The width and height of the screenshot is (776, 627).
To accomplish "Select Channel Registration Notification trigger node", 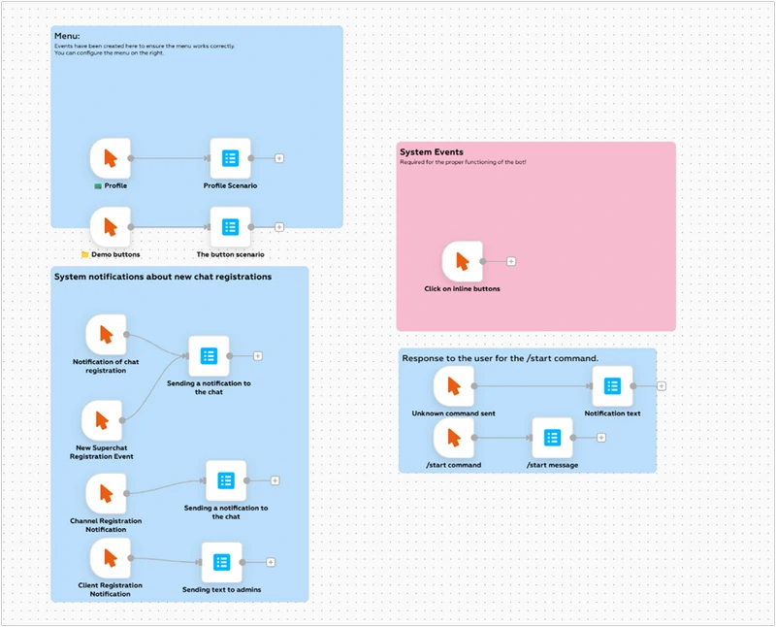I will [106, 493].
